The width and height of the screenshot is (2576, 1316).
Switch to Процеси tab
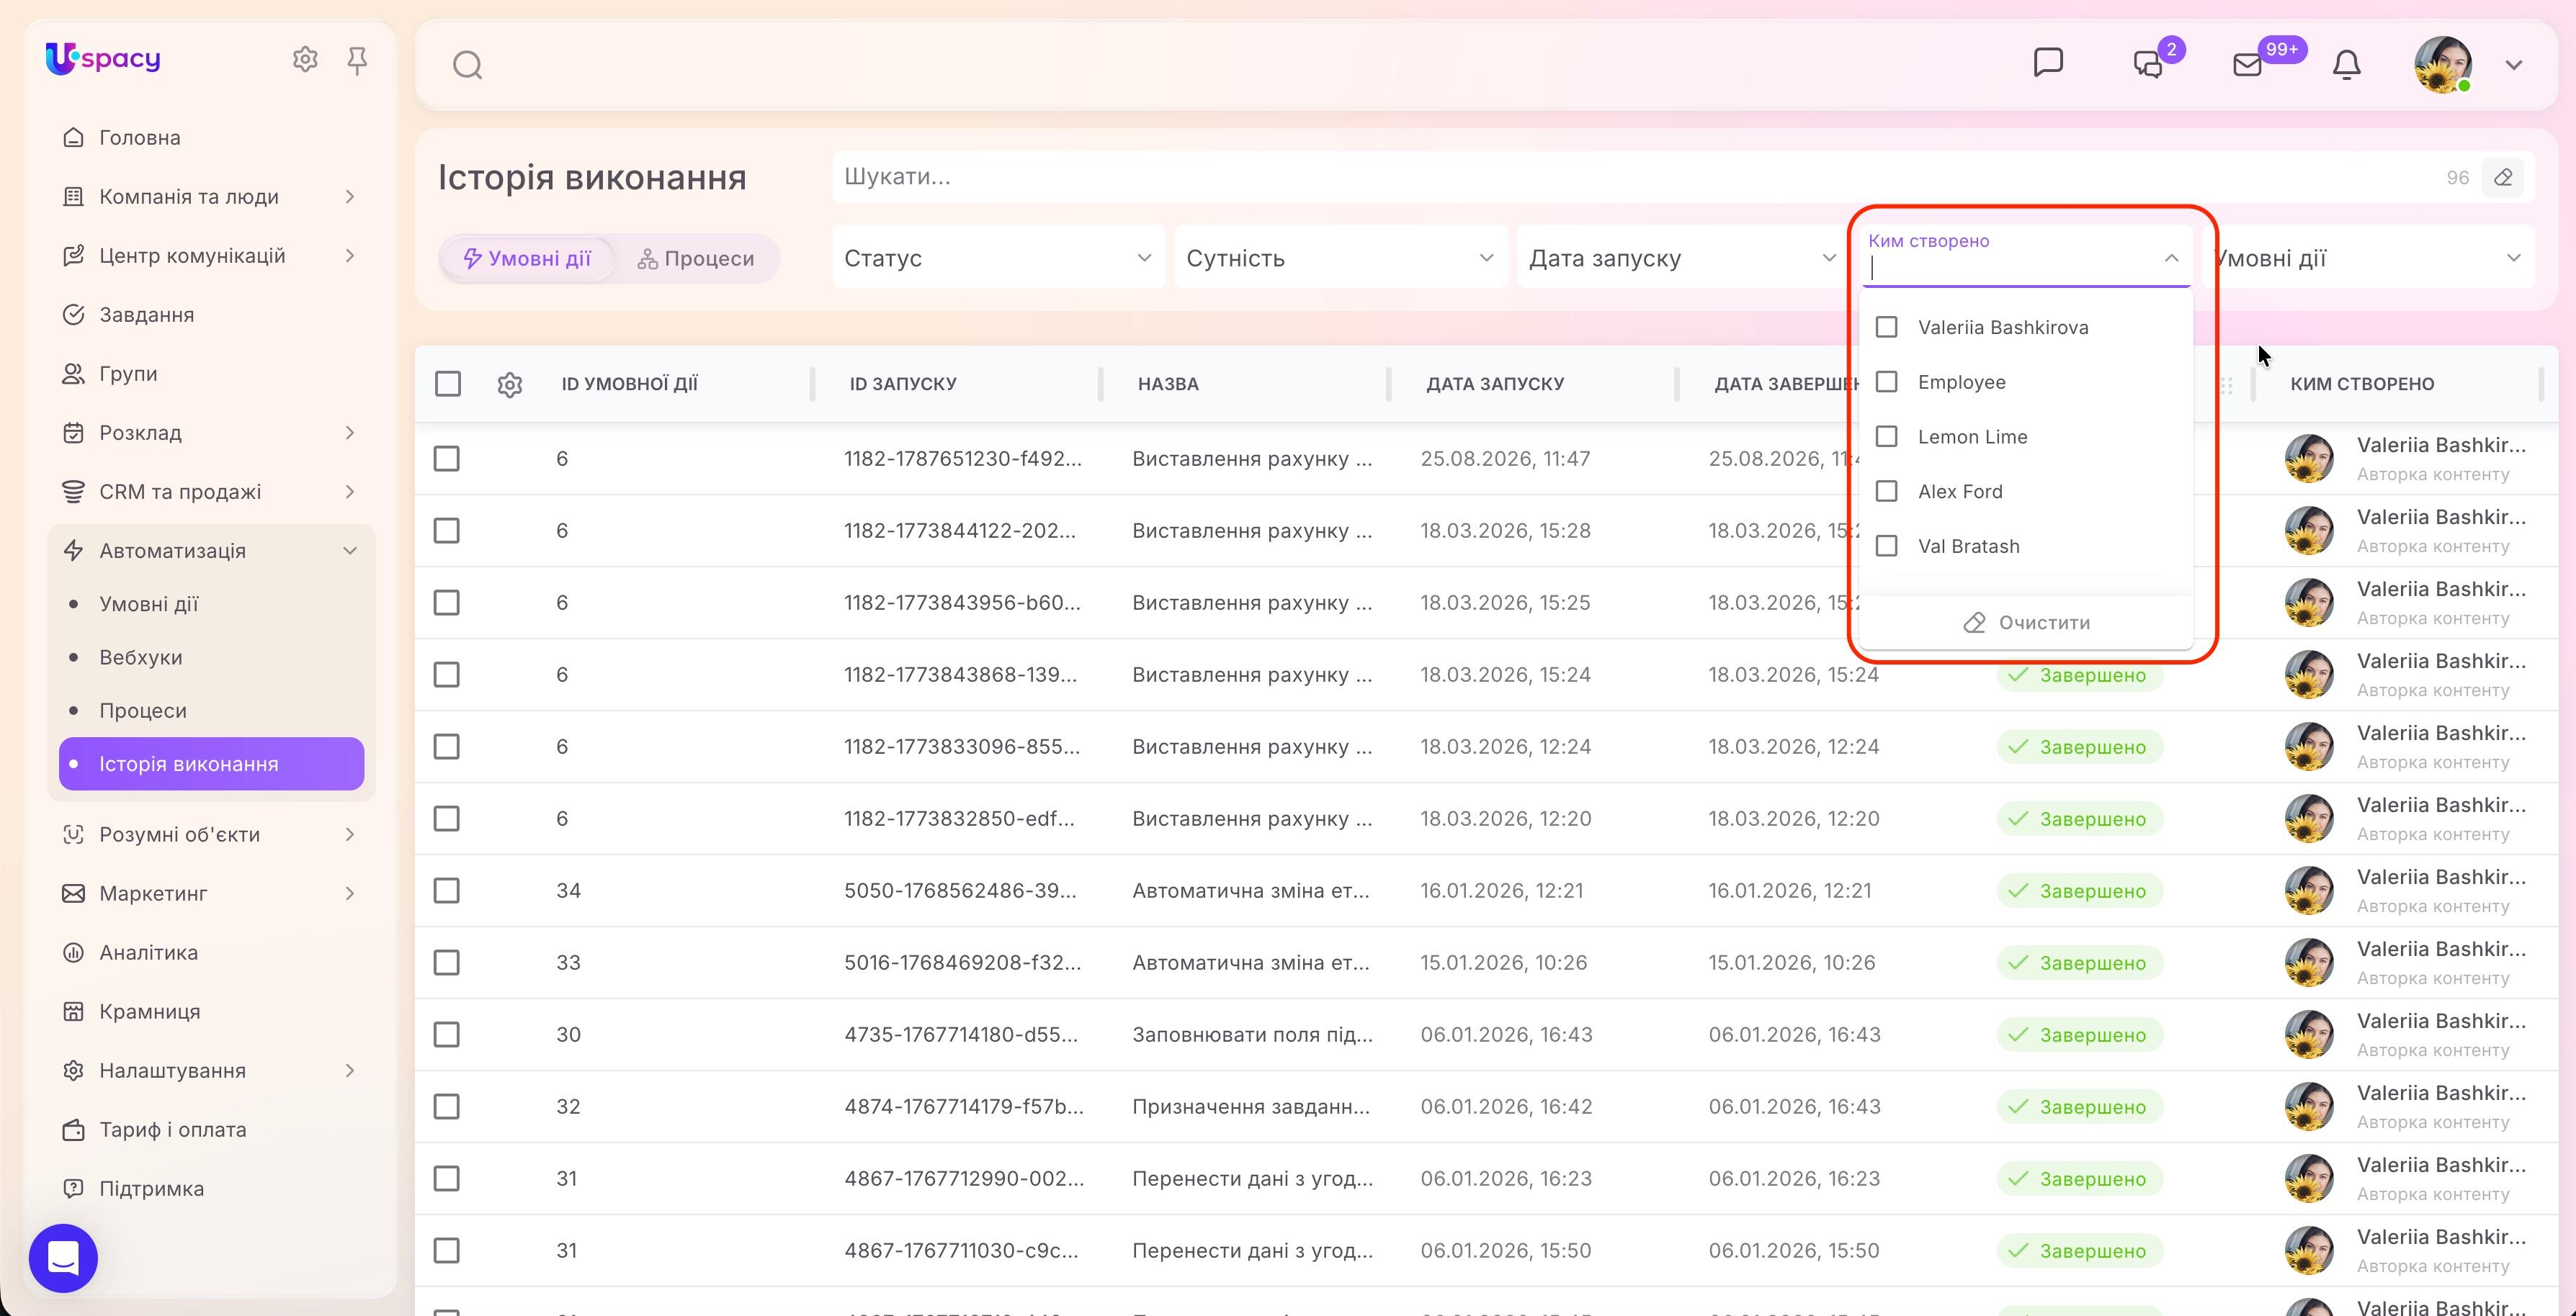pyautogui.click(x=696, y=258)
